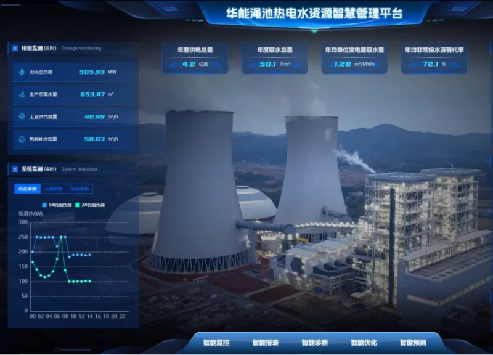Click the platform title 华能渑池热电水资源智慧管理平台
This screenshot has height=355, width=493.
[x=314, y=13]
